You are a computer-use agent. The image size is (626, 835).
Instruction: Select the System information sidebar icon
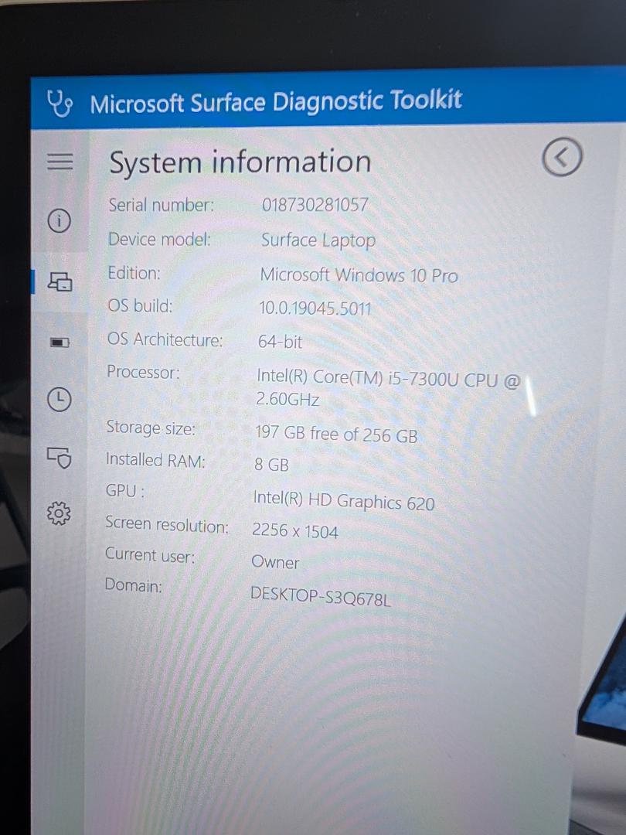(x=60, y=282)
